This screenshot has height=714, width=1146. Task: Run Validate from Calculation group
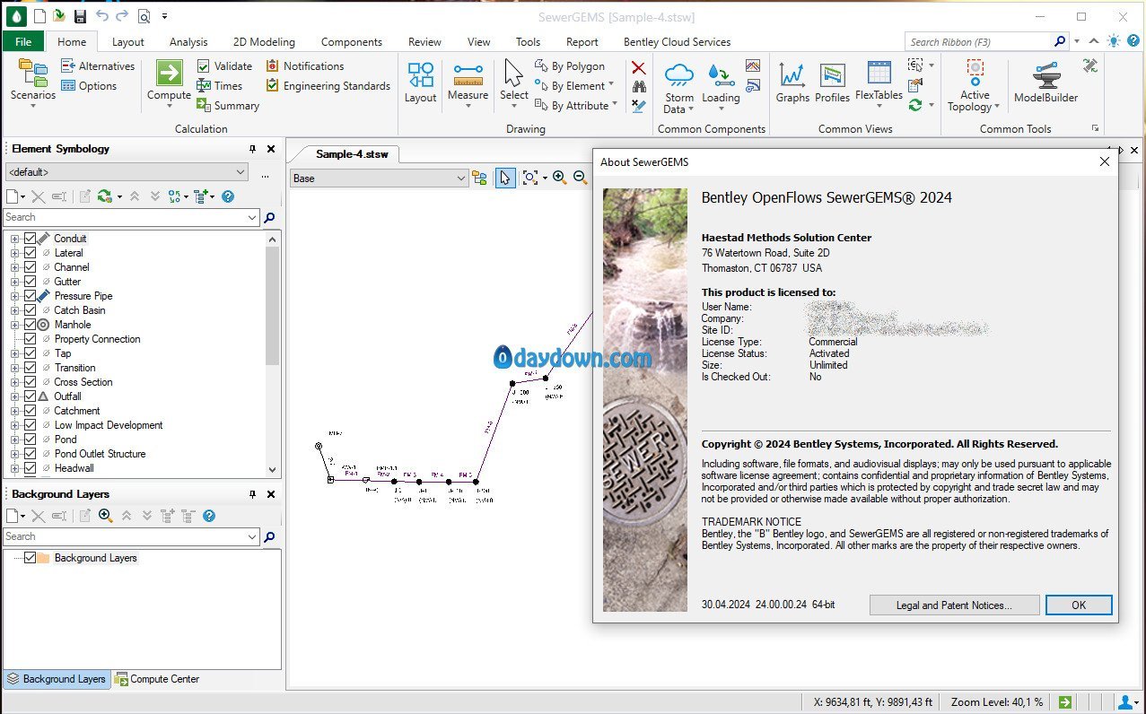pyautogui.click(x=224, y=65)
